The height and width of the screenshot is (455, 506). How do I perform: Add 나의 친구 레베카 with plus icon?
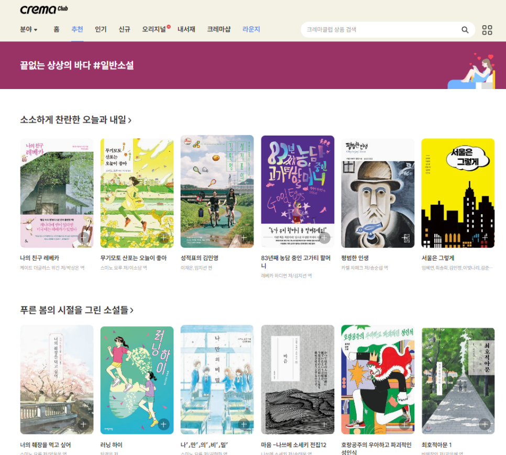pyautogui.click(x=83, y=238)
